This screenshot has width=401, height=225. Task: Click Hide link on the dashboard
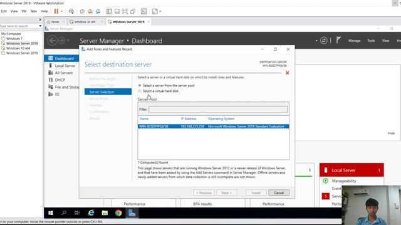pos(391,133)
